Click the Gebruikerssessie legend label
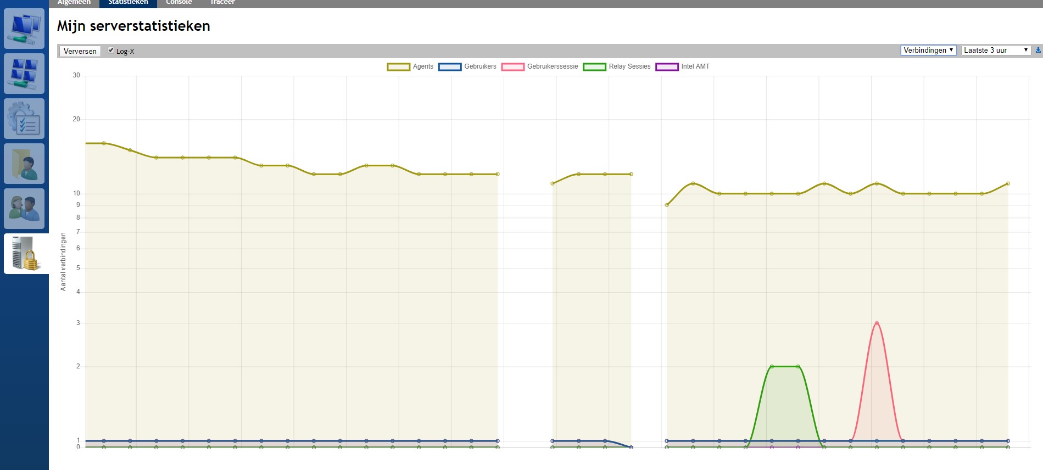 click(x=553, y=66)
